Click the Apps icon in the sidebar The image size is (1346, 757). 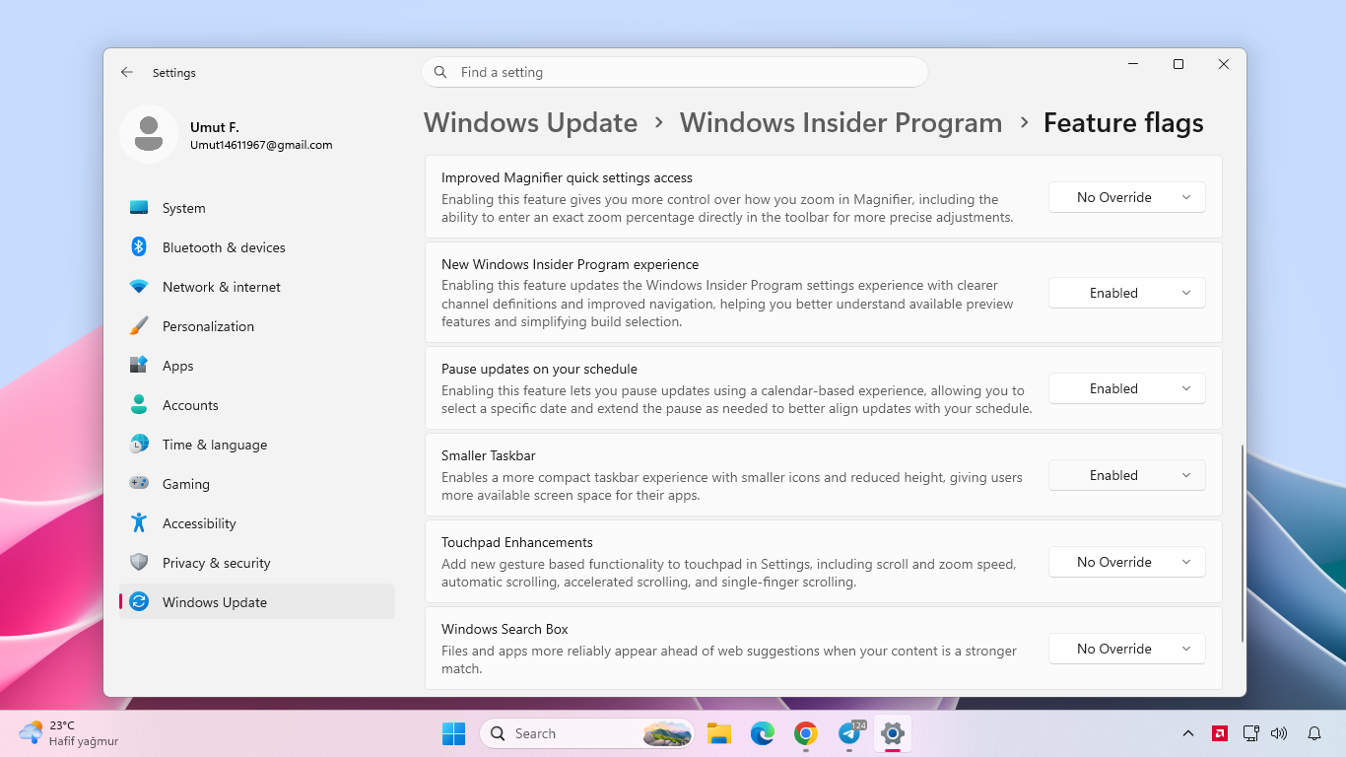tap(139, 366)
